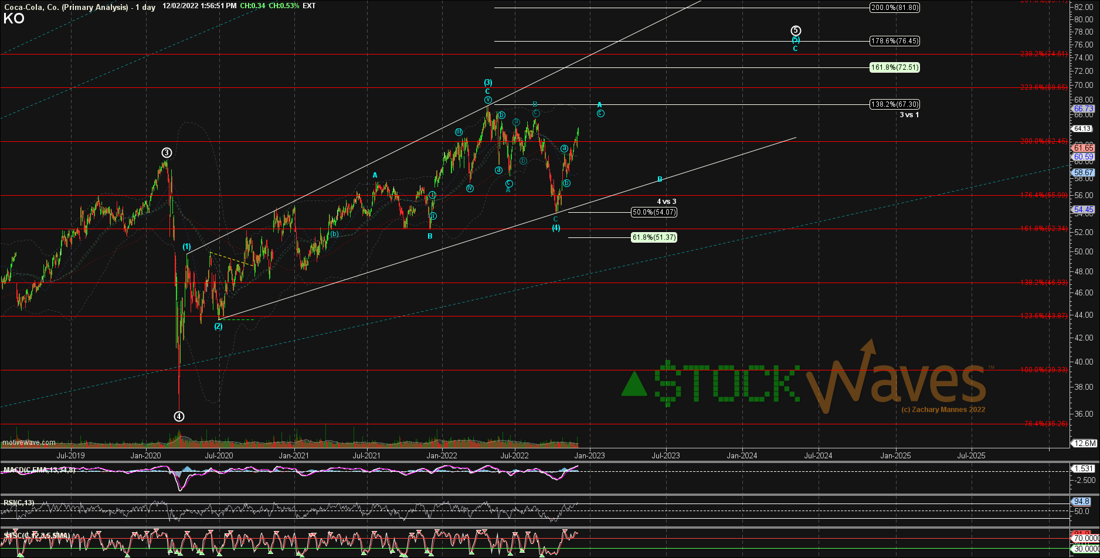Click the 60.59 price tag on axis
This screenshot has height=558, width=1100.
(x=1084, y=157)
